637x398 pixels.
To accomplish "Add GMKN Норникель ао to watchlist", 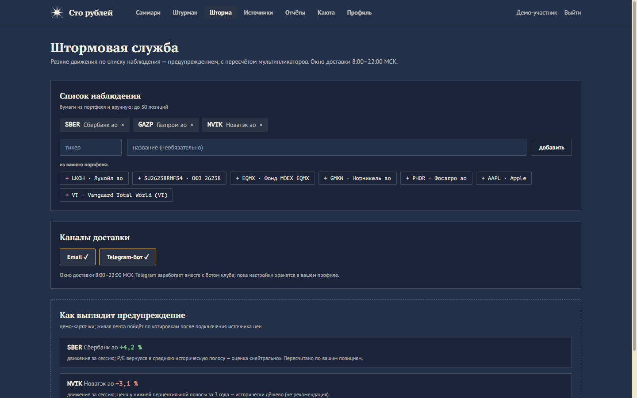I will point(357,178).
